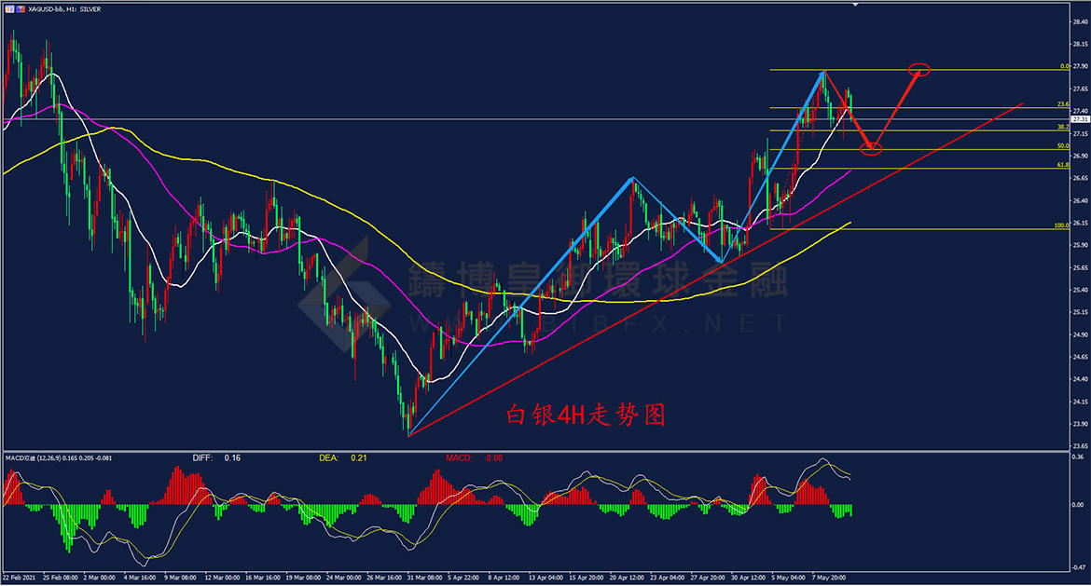Screen dimensions: 1091x586
Task: Select the Fibonacci 61.8 level label
Action: pos(1062,165)
